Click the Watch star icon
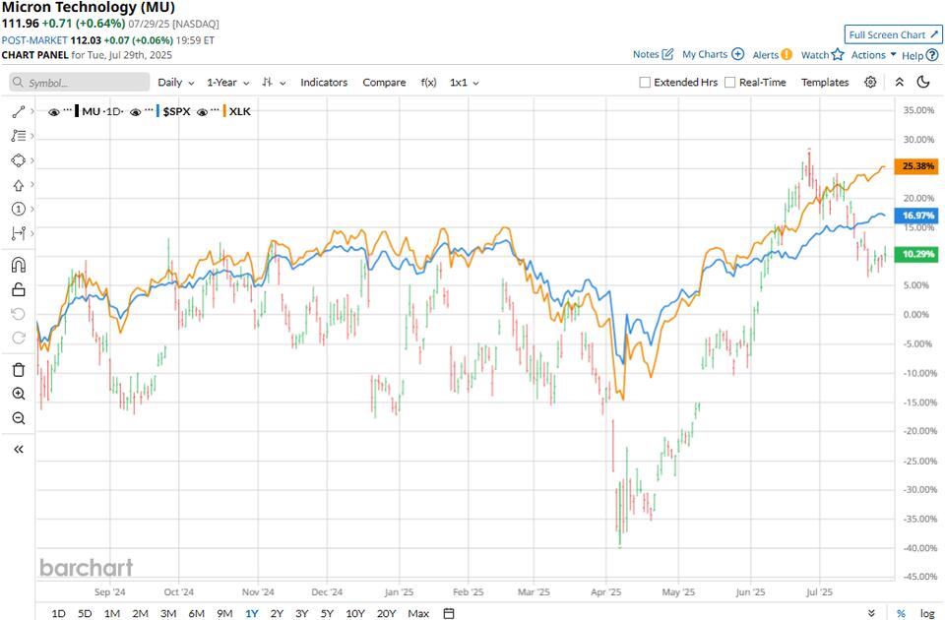This screenshot has height=620, width=945. pyautogui.click(x=838, y=55)
